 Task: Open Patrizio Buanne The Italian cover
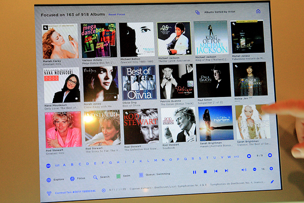pyautogui.click(x=176, y=82)
